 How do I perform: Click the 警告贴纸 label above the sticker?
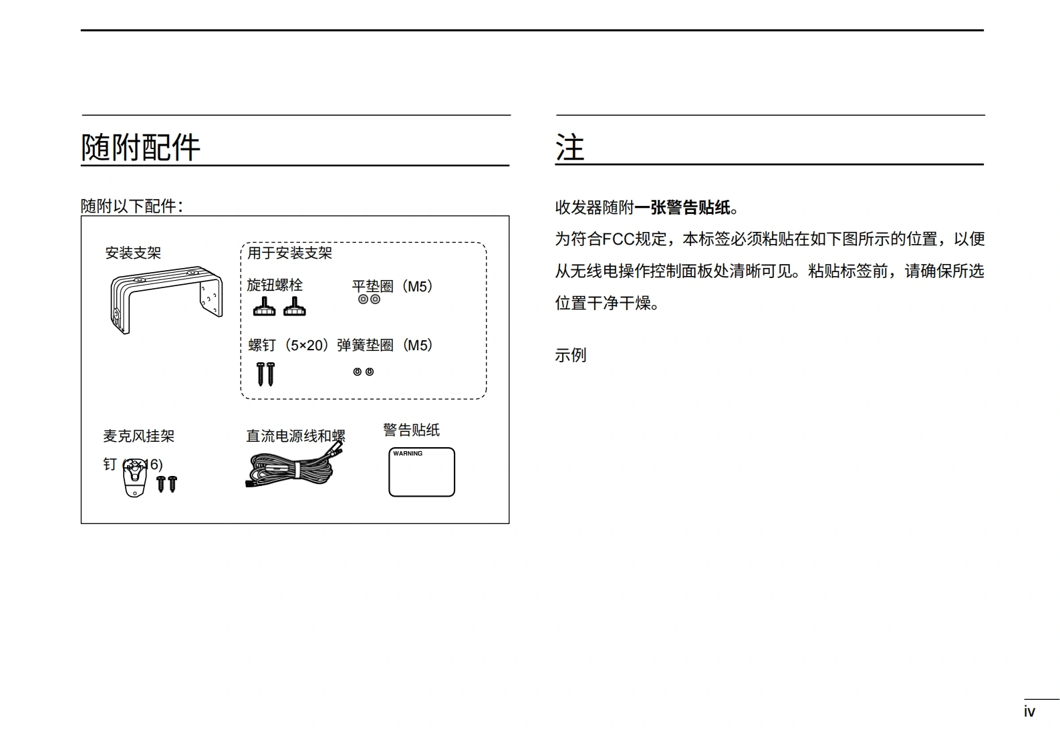tap(411, 430)
